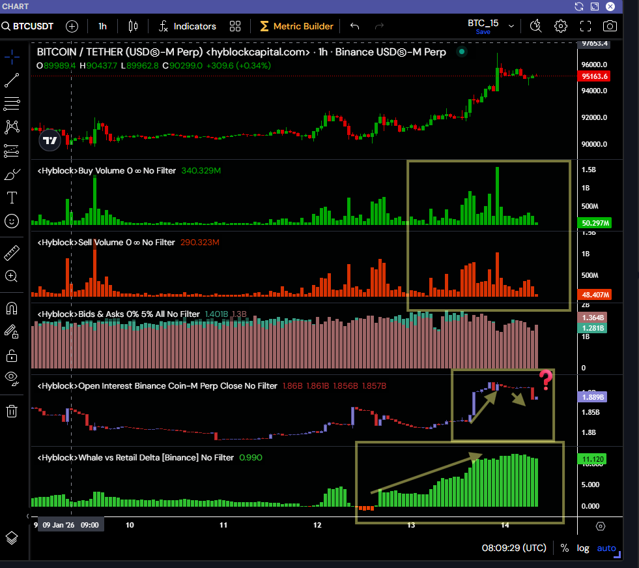Toggle log scale mode

click(x=583, y=548)
